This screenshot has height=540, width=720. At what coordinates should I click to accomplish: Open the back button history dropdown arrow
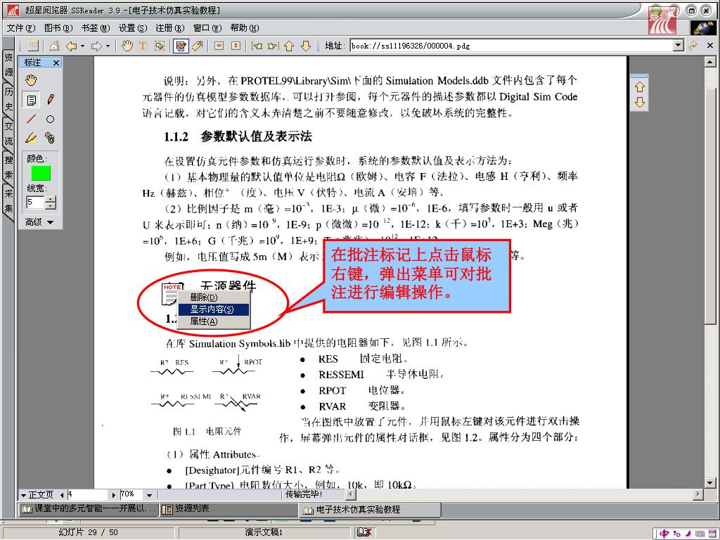tap(83, 46)
